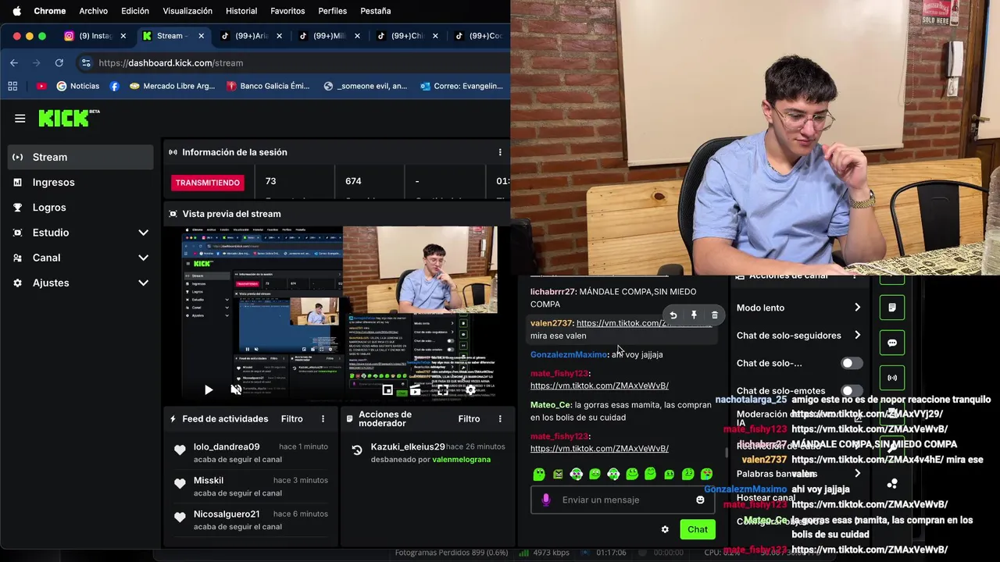Open Facebook bookmark icon

(114, 86)
